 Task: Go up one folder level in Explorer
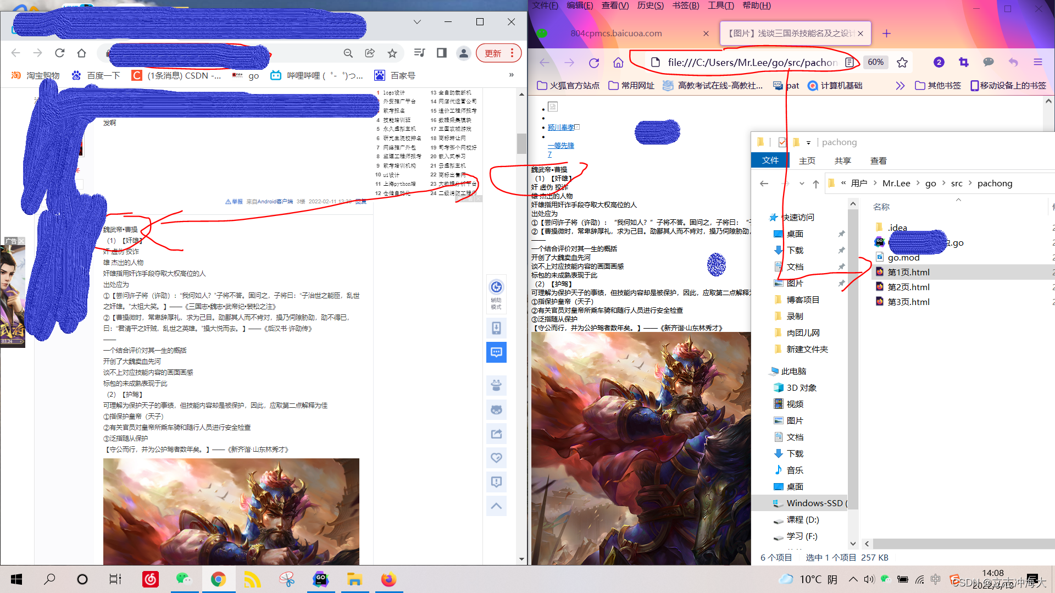pyautogui.click(x=816, y=184)
